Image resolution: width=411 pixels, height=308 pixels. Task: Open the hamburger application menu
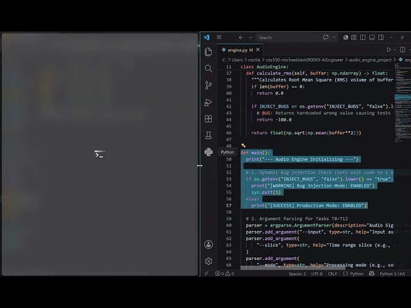(219, 37)
